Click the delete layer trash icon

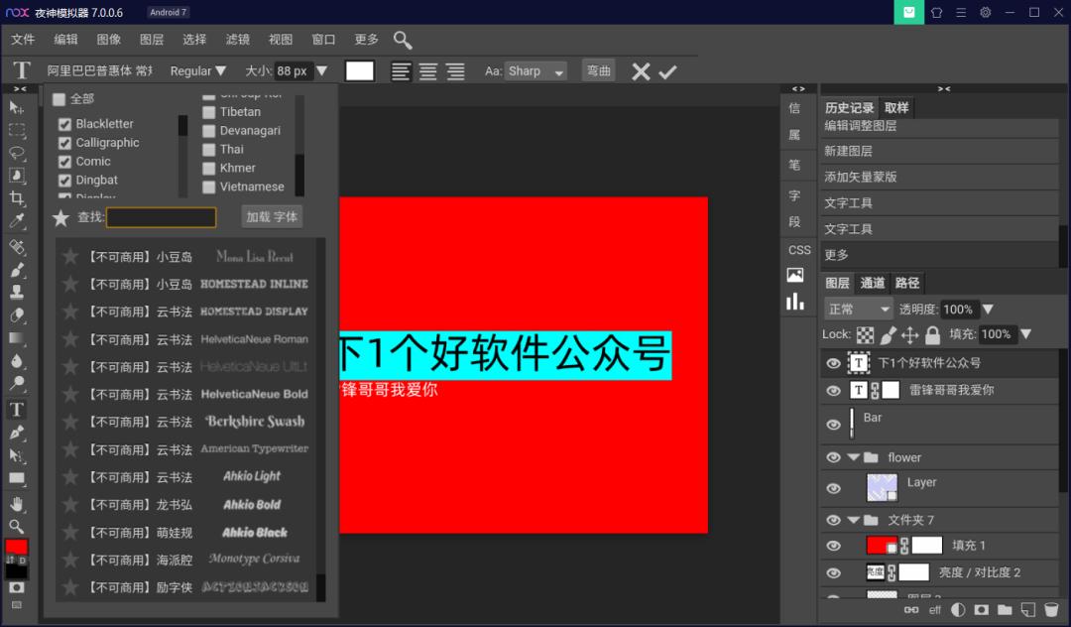click(x=1050, y=610)
